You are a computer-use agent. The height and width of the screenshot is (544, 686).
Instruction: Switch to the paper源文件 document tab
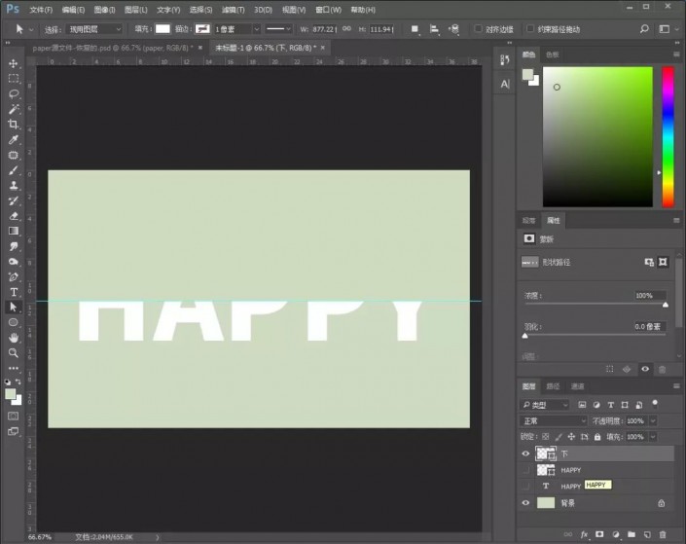pos(112,48)
